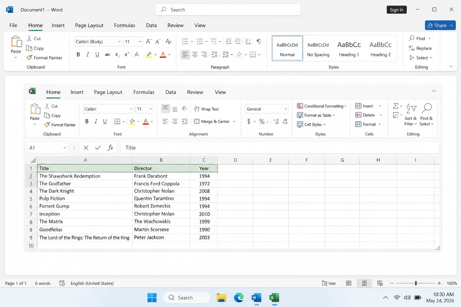Click Word's justify alignment icon
The image size is (461, 307).
click(214, 55)
